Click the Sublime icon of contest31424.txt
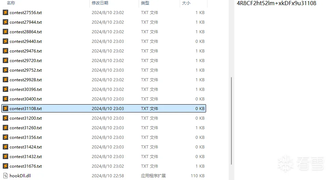The image size is (331, 180). [x=5, y=147]
